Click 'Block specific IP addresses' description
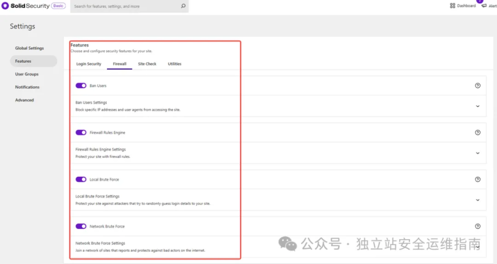 128,109
